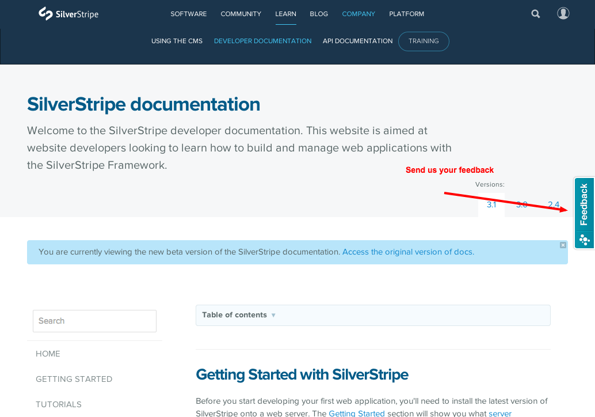Image resolution: width=595 pixels, height=417 pixels.
Task: Click the dots icon below Feedback
Action: tap(585, 240)
